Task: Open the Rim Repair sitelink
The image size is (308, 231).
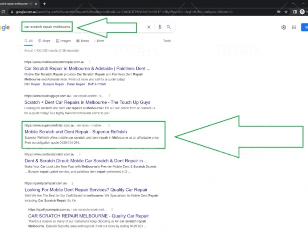Action: click(32, 84)
